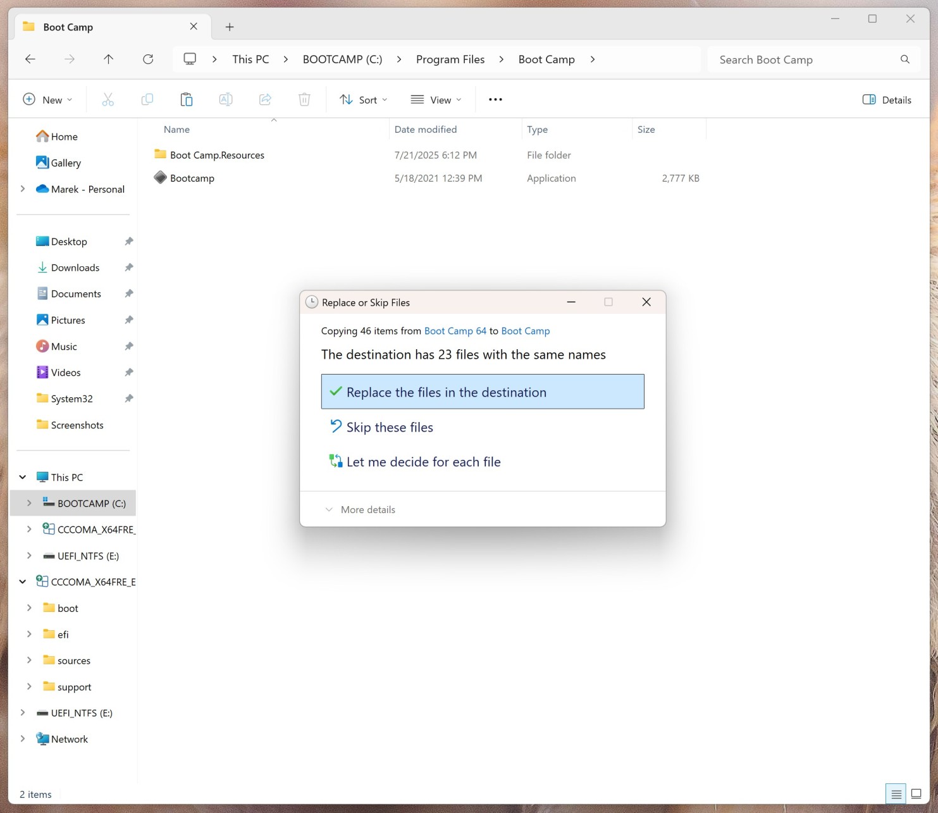The height and width of the screenshot is (813, 938).
Task: Open the View dropdown menu
Action: 436,99
